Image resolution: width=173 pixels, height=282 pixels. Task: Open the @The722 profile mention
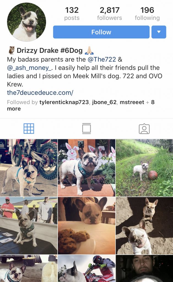[102, 59]
